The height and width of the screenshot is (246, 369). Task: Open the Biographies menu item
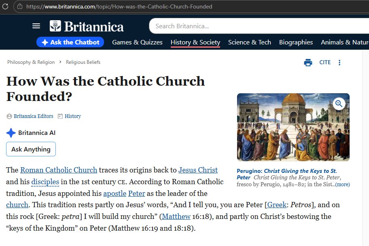click(296, 42)
